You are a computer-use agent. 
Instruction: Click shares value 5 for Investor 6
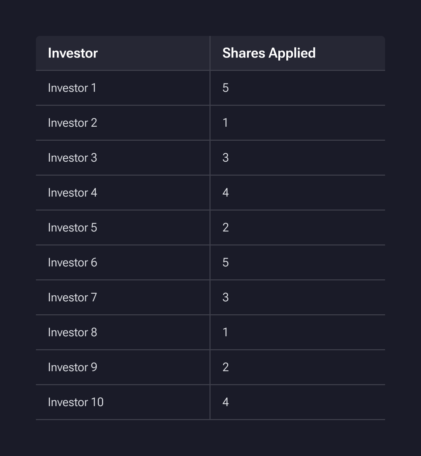tap(225, 262)
